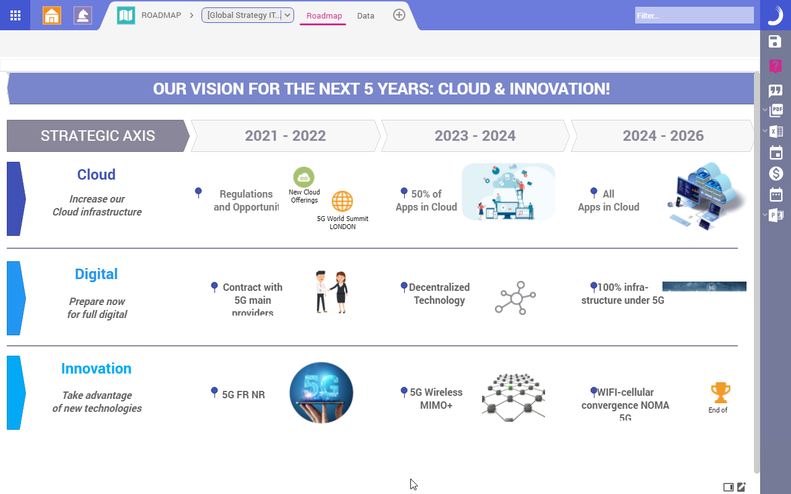Viewport: 791px width, 494px height.
Task: Click the pin beside 50% of Apps in Cloud
Action: coord(404,193)
